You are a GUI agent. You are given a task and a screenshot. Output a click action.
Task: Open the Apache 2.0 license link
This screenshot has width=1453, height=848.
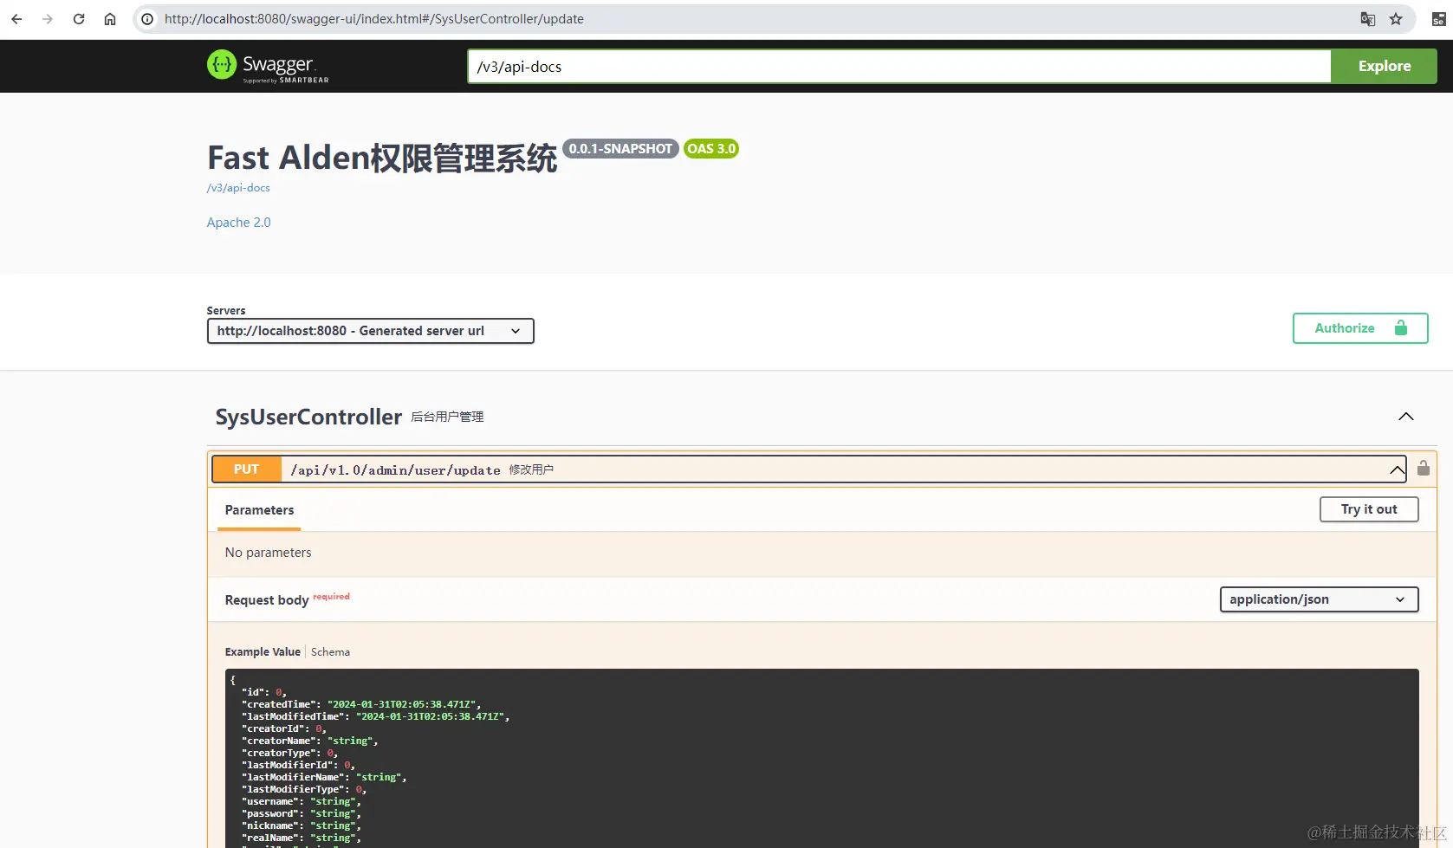(238, 222)
